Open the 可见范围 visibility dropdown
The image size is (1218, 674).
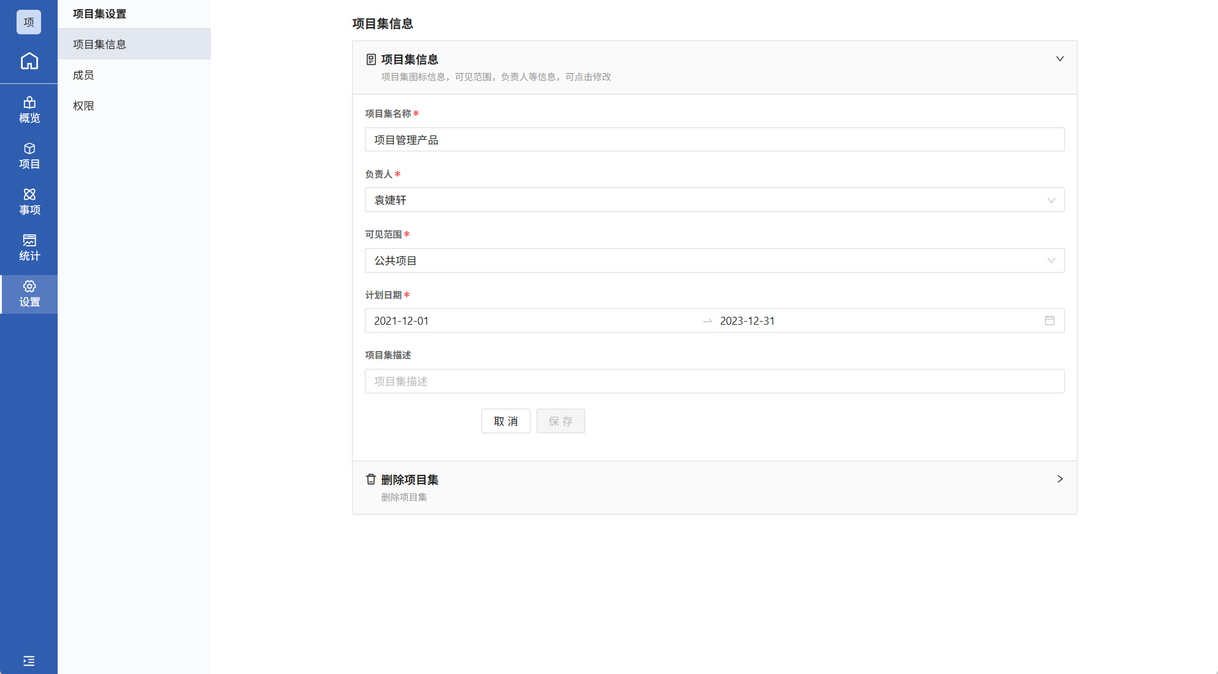pyautogui.click(x=714, y=260)
